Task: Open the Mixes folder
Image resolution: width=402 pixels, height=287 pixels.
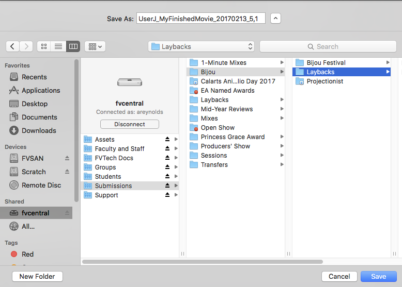Action: pyautogui.click(x=236, y=119)
